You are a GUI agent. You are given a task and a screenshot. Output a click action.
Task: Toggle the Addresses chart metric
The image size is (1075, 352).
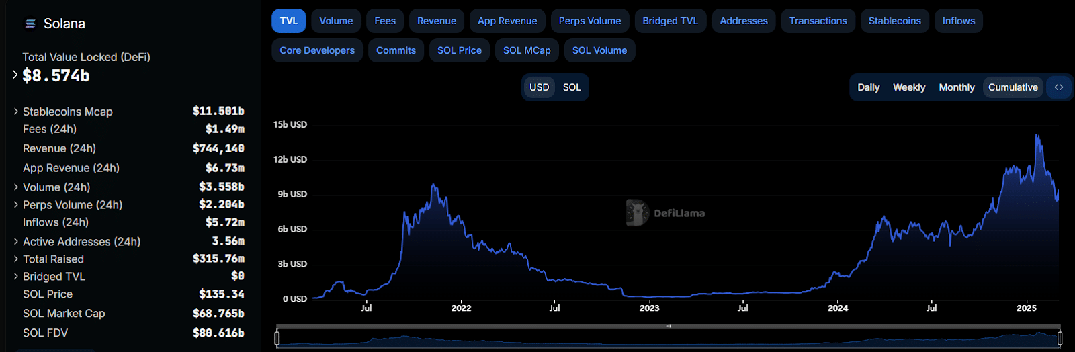click(744, 21)
